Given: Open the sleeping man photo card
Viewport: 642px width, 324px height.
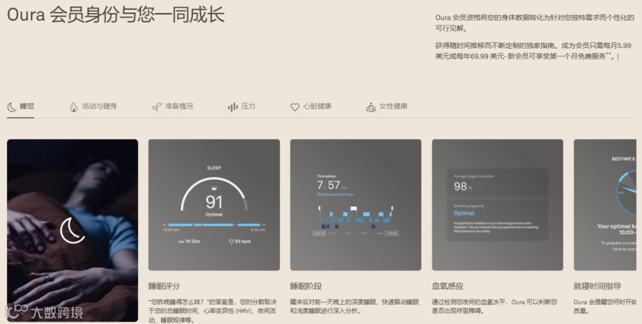Looking at the screenshot, I should point(73,230).
